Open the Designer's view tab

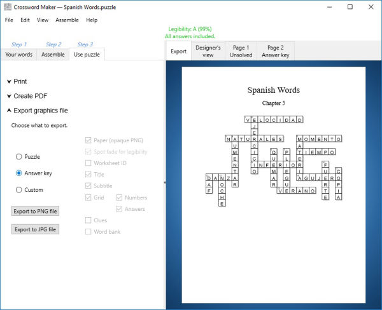point(208,51)
